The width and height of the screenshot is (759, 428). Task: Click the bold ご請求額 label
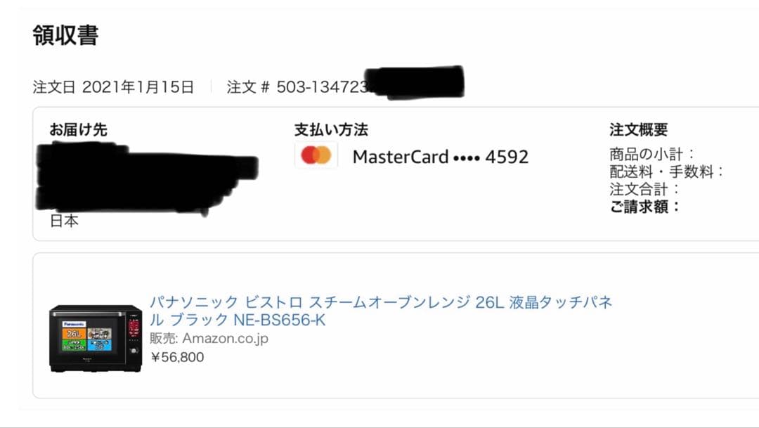[644, 207]
